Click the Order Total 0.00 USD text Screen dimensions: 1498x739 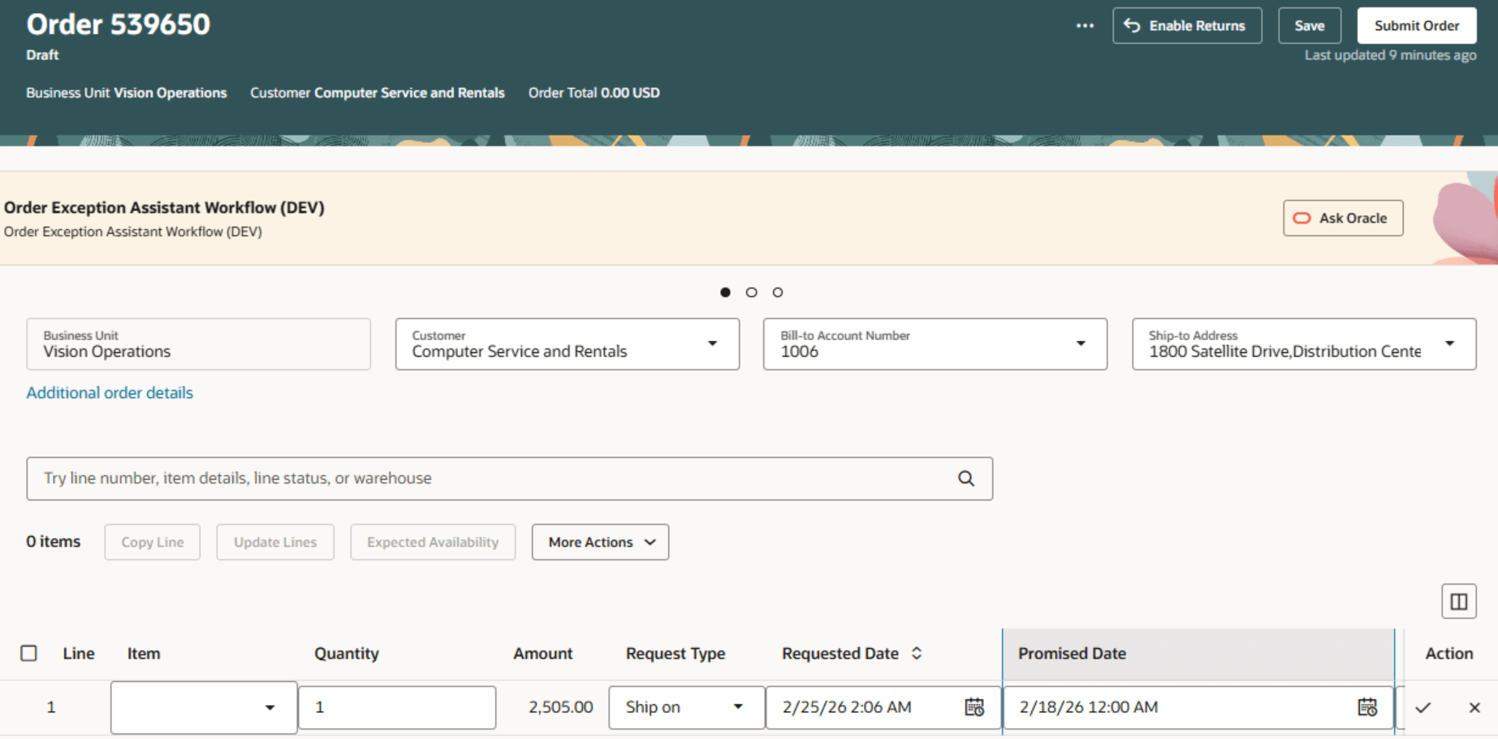click(594, 93)
